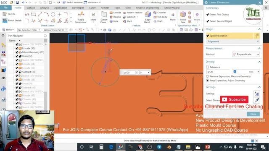Switch to the Reverse Engineering tab
Screen dimensions: 269x151
click(x=148, y=8)
